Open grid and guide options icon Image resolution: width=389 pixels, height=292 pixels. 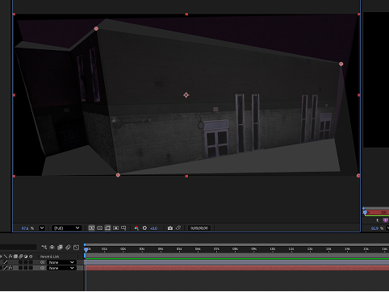coord(123,228)
